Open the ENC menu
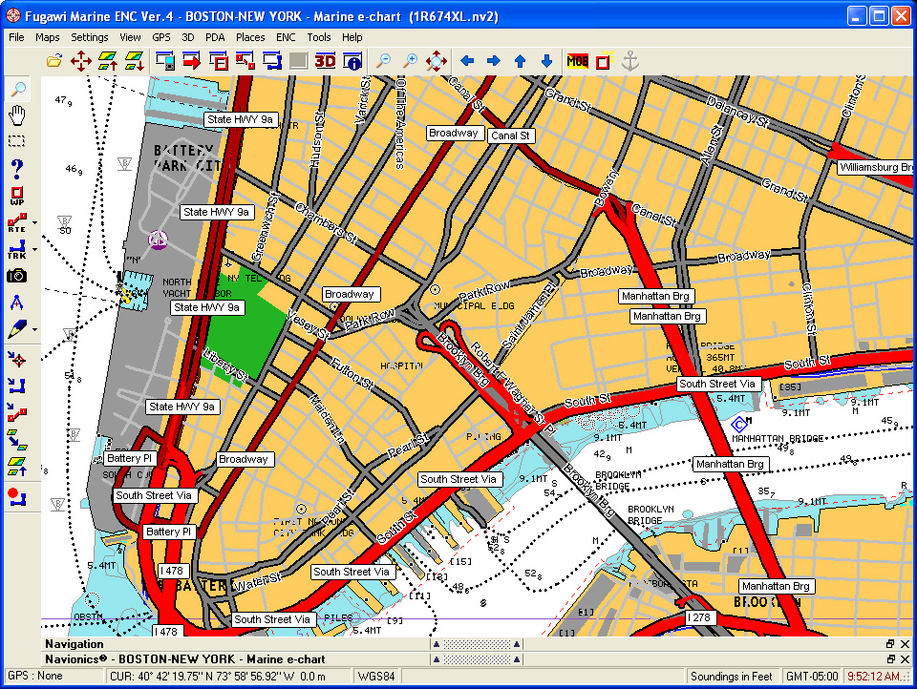This screenshot has width=917, height=689. (286, 37)
